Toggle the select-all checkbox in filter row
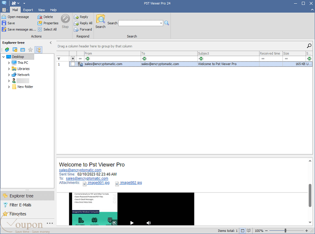 (73, 58)
